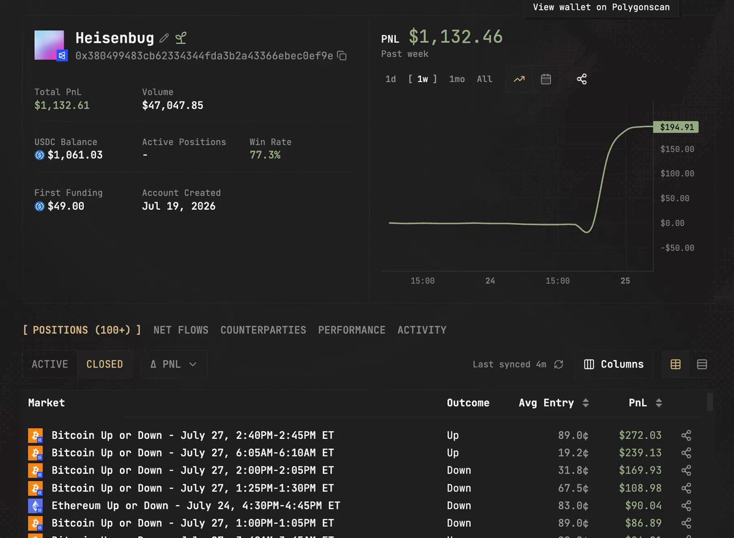Select the 1d time range
This screenshot has width=734, height=538.
[x=390, y=79]
